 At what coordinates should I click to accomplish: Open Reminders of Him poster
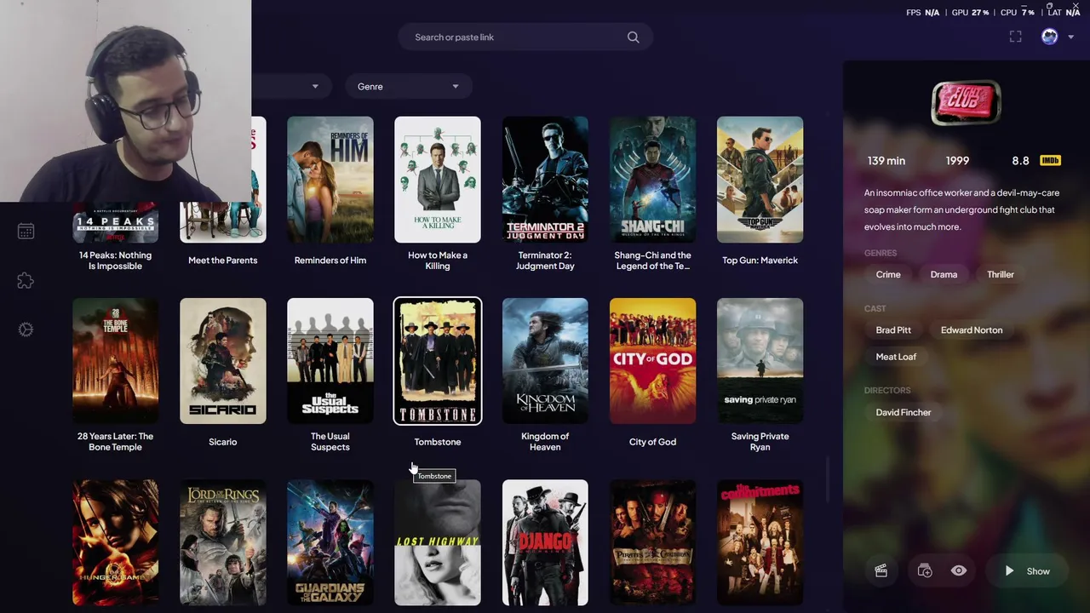[330, 180]
